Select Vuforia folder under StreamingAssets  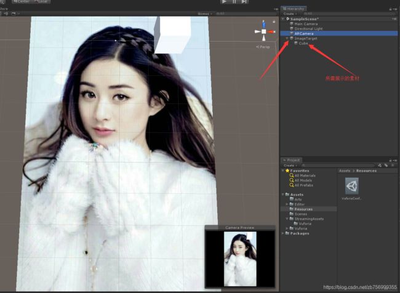pyautogui.click(x=305, y=223)
